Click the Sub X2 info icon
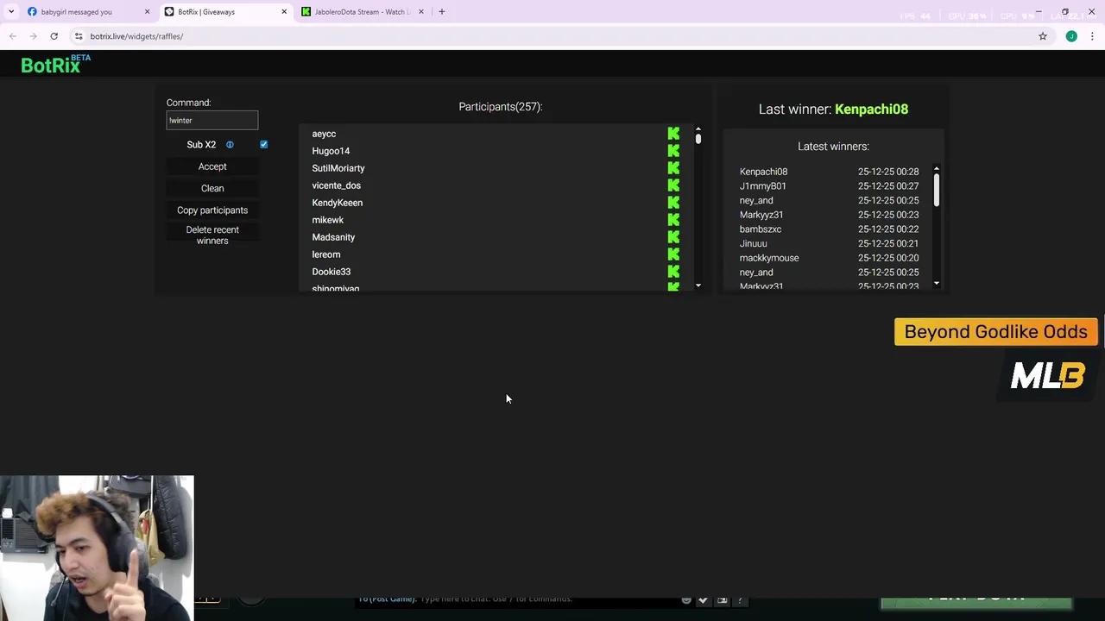 (x=230, y=145)
